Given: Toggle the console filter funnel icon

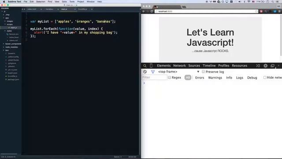Looking at the screenshot, I should click(153, 72).
